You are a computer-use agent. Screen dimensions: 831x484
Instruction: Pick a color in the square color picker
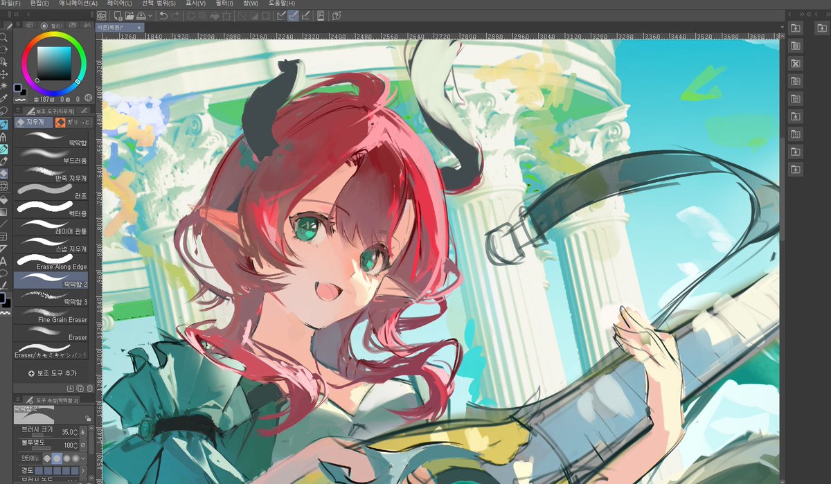click(54, 63)
